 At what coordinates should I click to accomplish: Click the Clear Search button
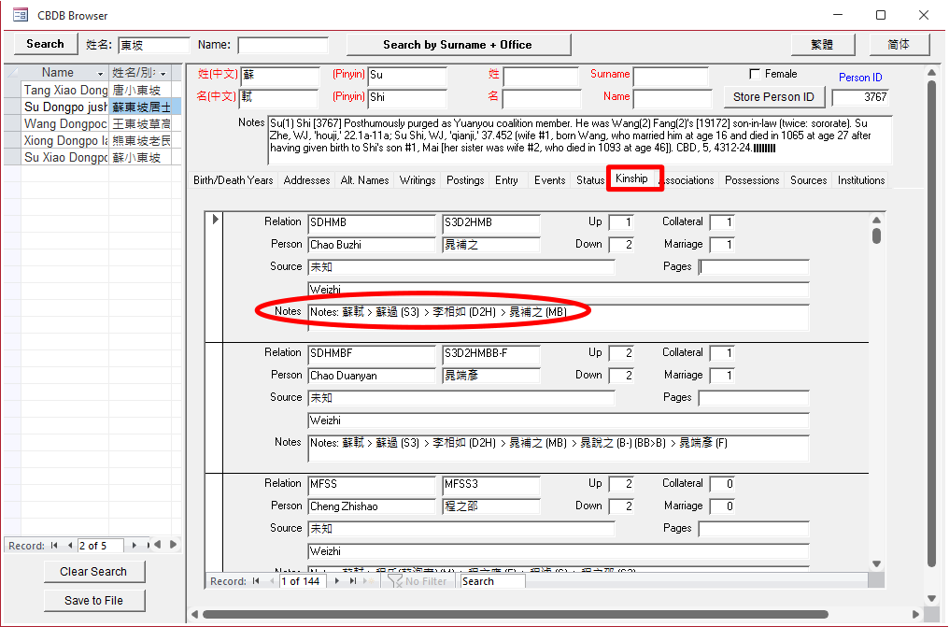(93, 572)
